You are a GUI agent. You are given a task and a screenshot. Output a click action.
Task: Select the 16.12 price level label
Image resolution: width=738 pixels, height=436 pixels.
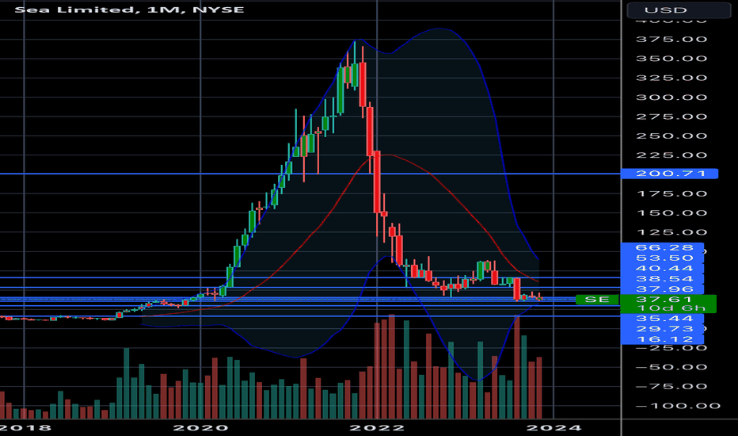663,339
